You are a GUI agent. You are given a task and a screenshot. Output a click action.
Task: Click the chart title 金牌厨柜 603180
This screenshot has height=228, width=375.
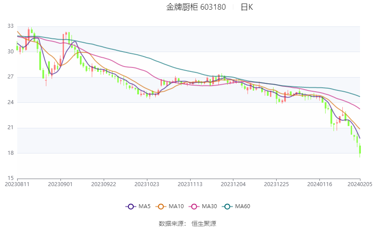196,7
